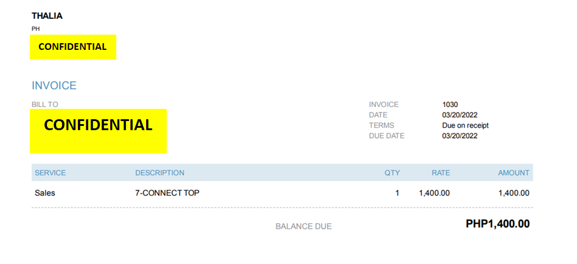Click the BILL TO label
Screen dimensions: 577x264
tap(45, 105)
